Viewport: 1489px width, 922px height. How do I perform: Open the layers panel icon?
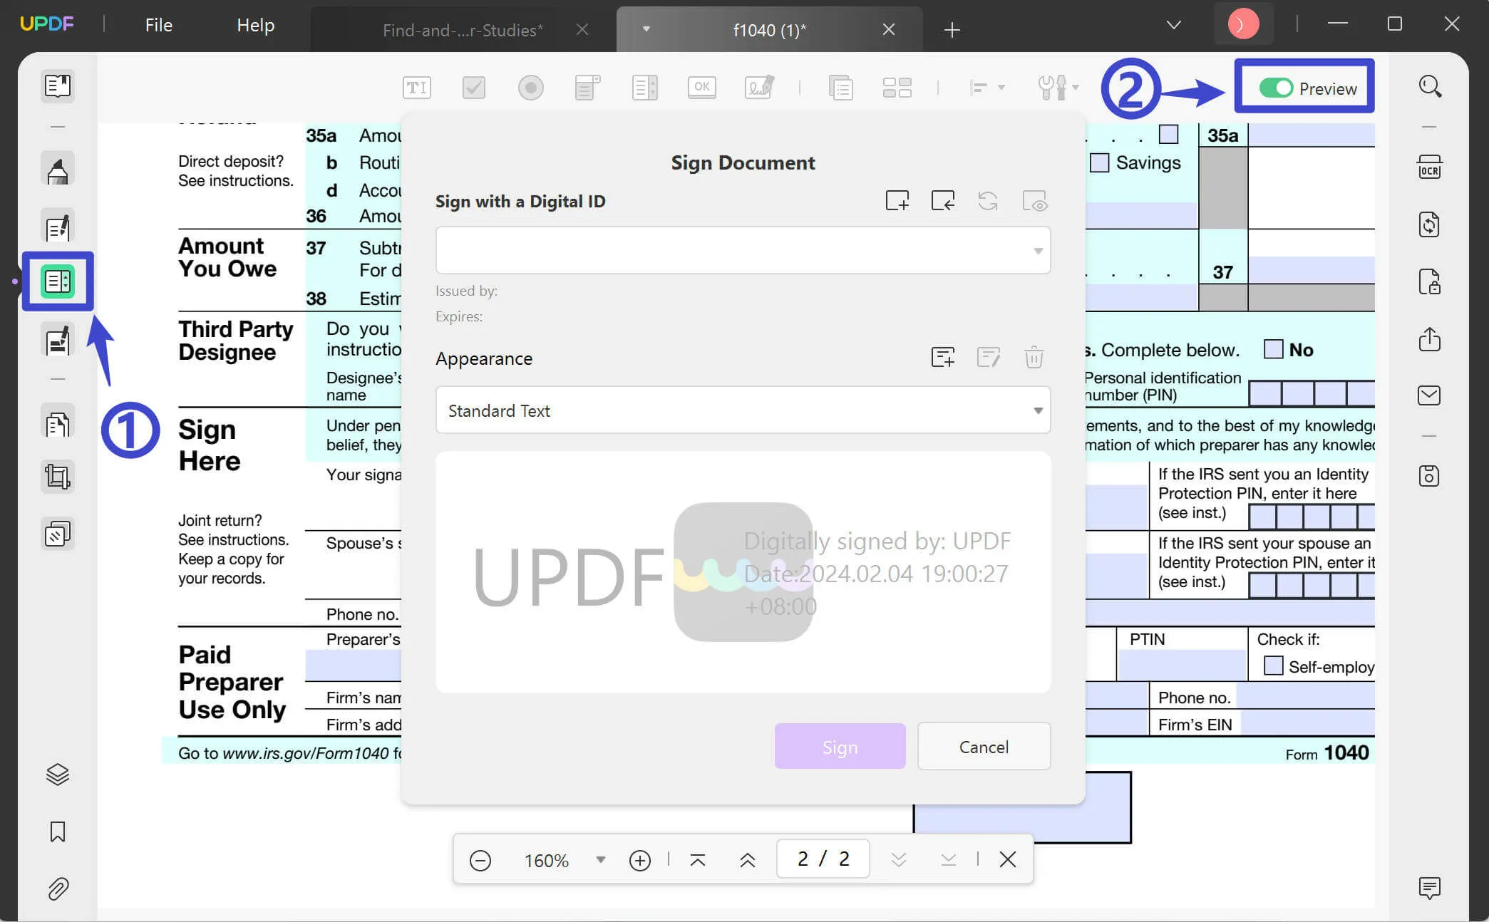(x=58, y=775)
